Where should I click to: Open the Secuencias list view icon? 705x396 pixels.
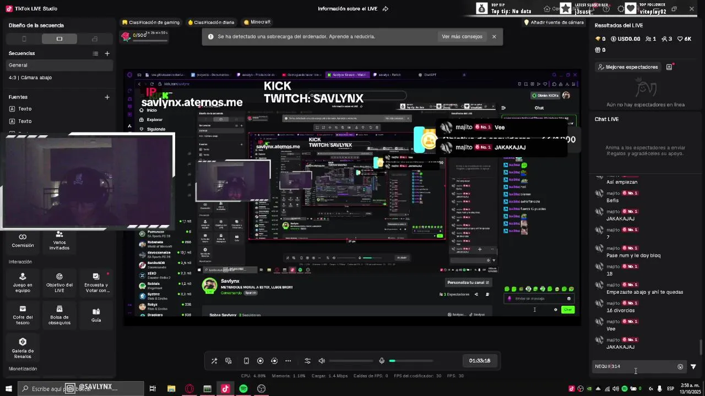click(x=95, y=53)
